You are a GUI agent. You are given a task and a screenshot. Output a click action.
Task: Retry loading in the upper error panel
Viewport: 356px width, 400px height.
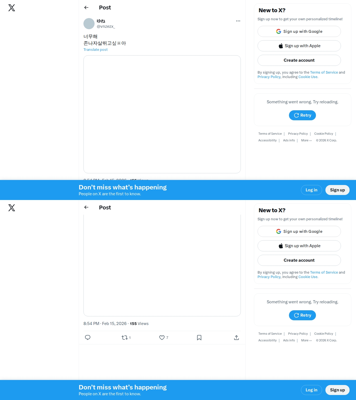(302, 115)
